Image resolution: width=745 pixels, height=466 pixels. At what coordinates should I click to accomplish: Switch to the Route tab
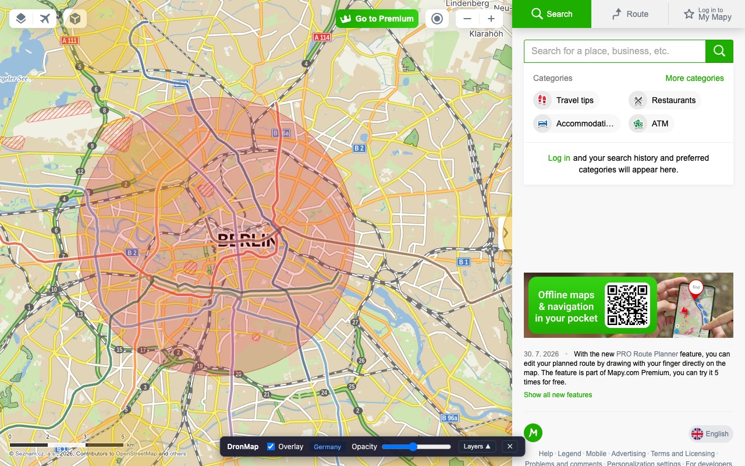click(630, 14)
